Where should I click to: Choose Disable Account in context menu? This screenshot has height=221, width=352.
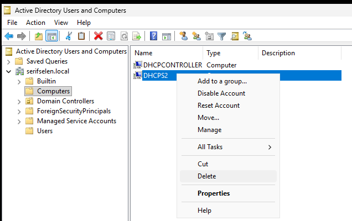tap(228, 93)
